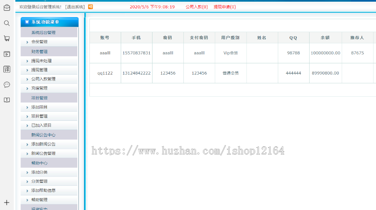Select 新闻公告中心 section header
Image resolution: width=376 pixels, height=210 pixels.
(x=49, y=135)
